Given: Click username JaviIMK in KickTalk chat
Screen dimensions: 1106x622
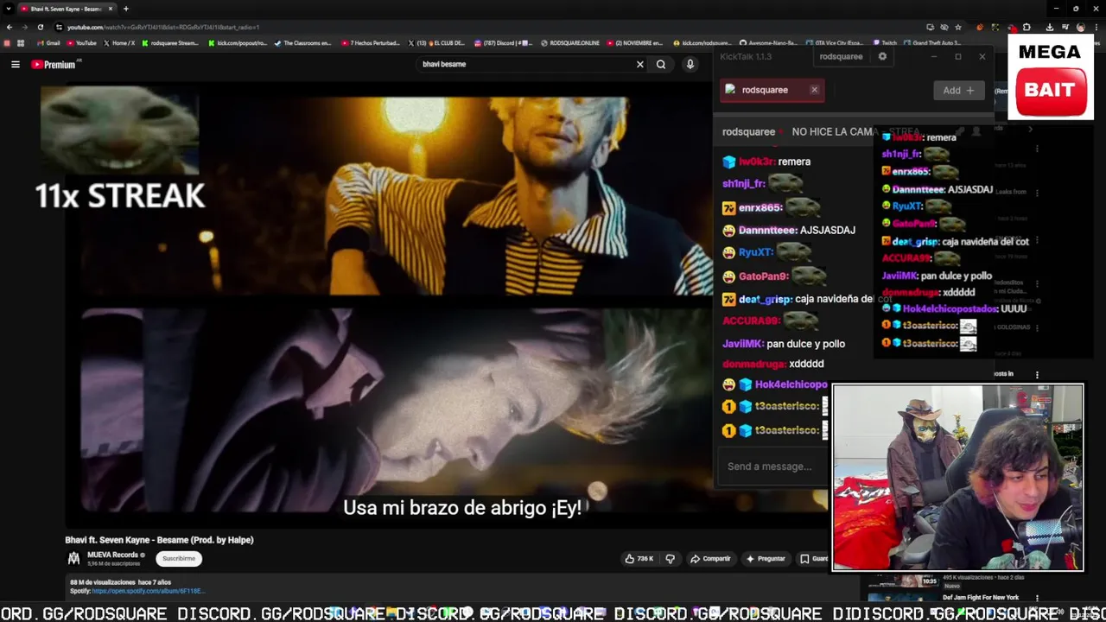Looking at the screenshot, I should tap(742, 344).
